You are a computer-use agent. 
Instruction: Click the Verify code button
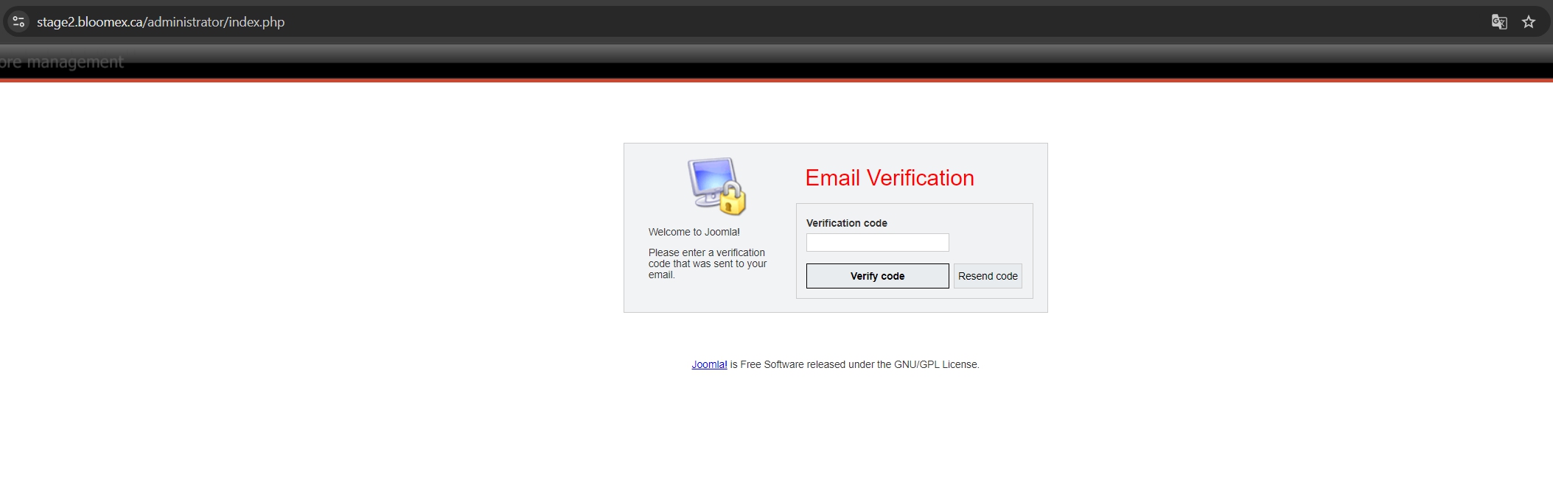[877, 276]
